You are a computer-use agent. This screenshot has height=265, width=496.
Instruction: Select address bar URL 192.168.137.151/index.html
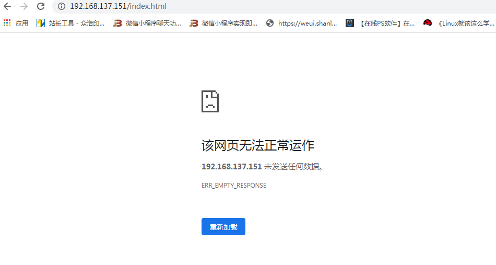click(x=118, y=6)
